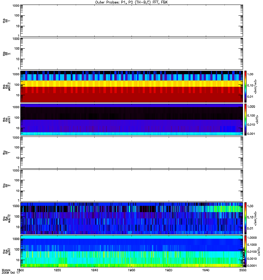This screenshot has height=280, width=263.
Task: Click the "100" y-tick of thc fbk scm1 panel
Action: 17,250
